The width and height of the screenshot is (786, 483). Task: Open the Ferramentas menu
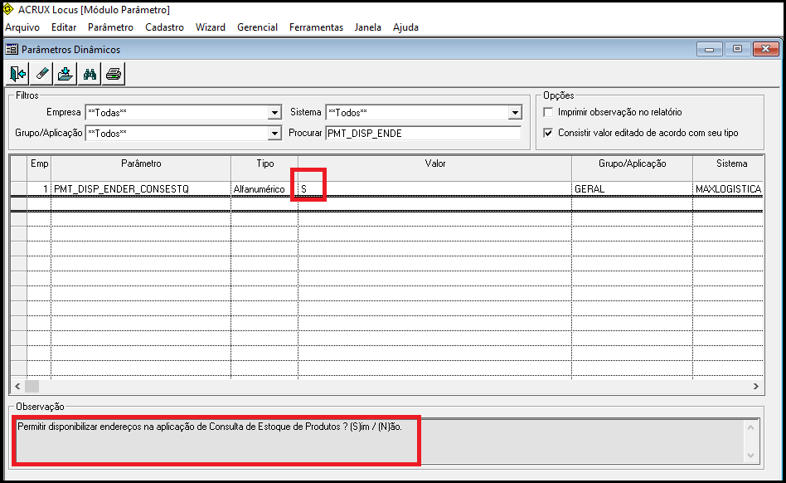tap(316, 27)
